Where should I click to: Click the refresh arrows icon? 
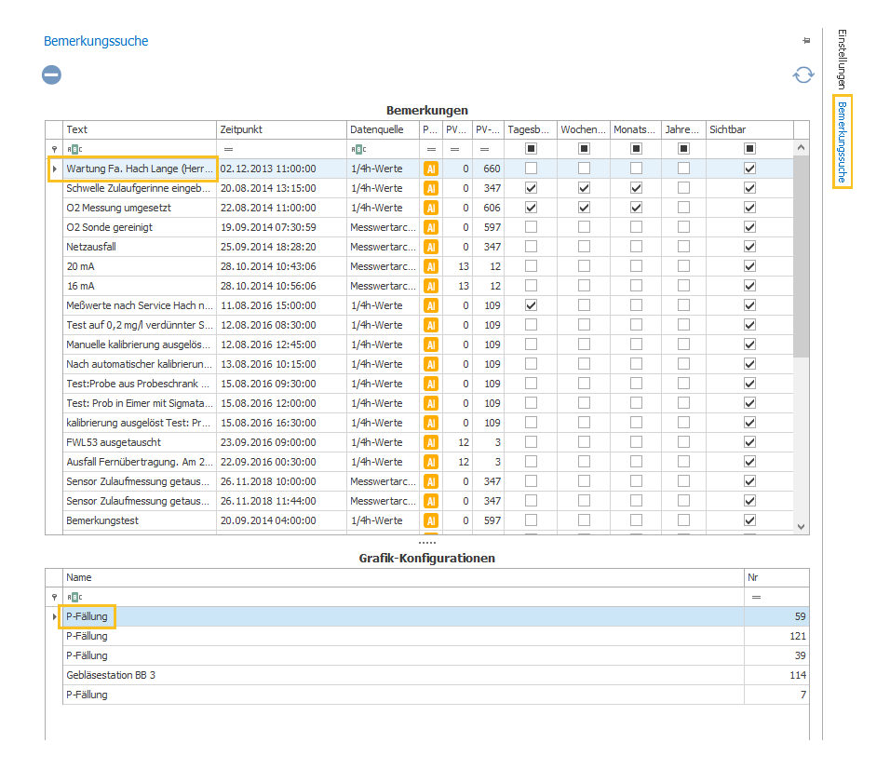[x=803, y=75]
